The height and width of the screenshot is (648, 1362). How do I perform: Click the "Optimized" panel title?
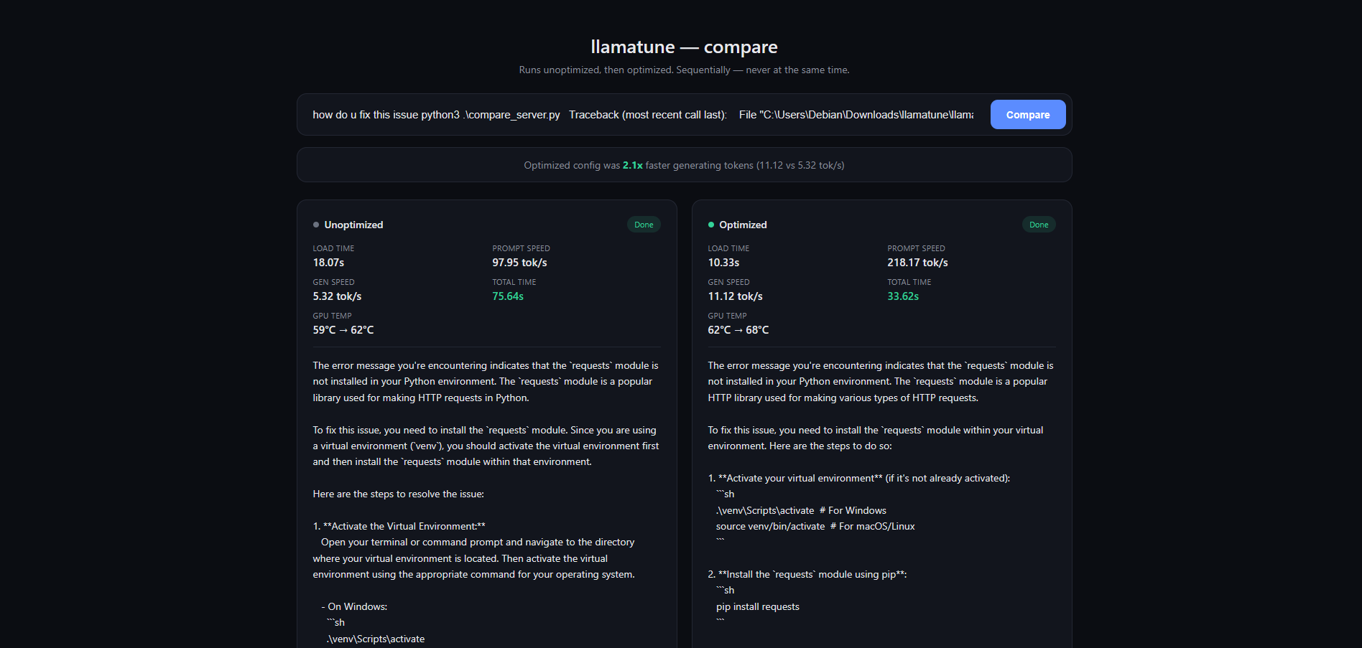tap(743, 225)
